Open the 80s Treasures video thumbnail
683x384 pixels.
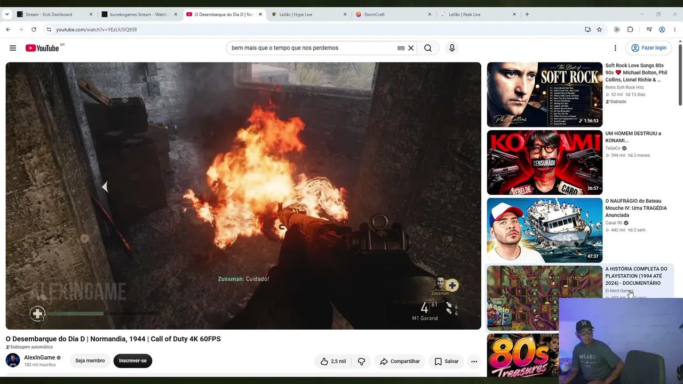pos(523,355)
